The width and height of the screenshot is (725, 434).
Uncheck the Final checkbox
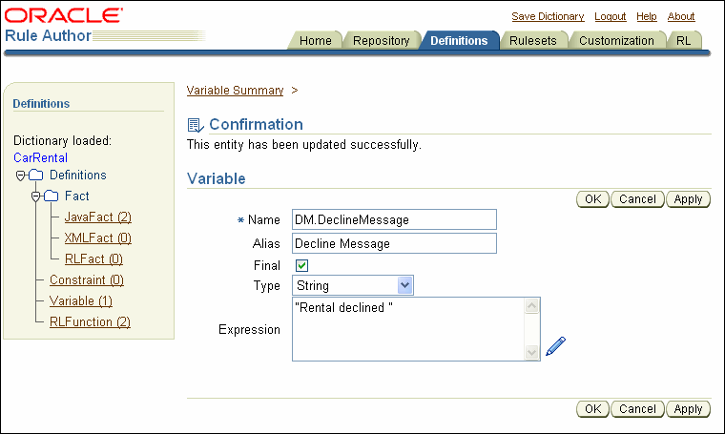[x=302, y=265]
